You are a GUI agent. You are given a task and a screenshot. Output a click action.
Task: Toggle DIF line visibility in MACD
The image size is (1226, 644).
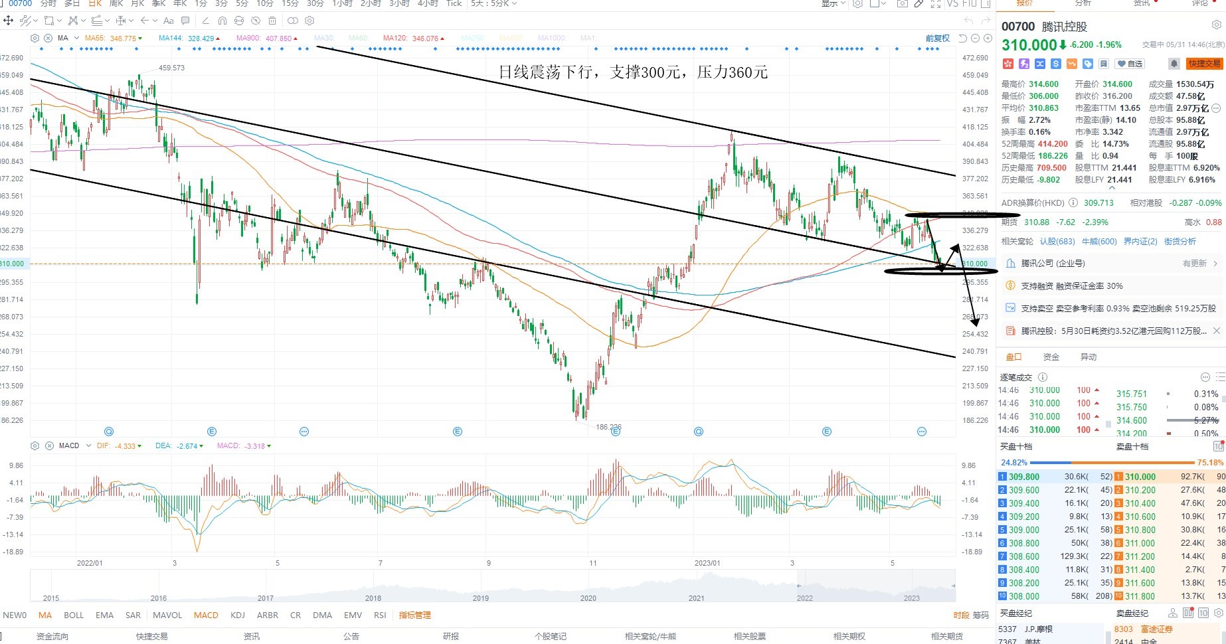pos(120,446)
